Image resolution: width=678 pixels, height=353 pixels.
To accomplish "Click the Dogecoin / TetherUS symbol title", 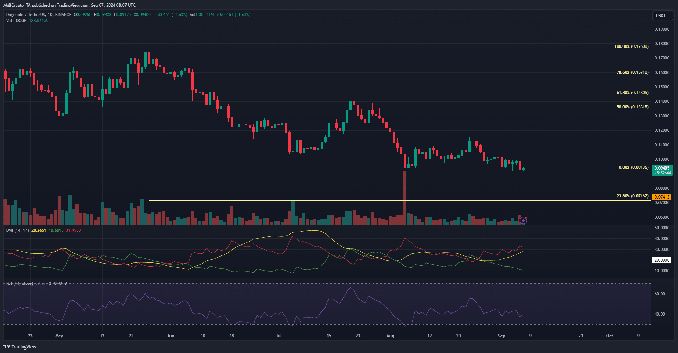I will pyautogui.click(x=39, y=15).
